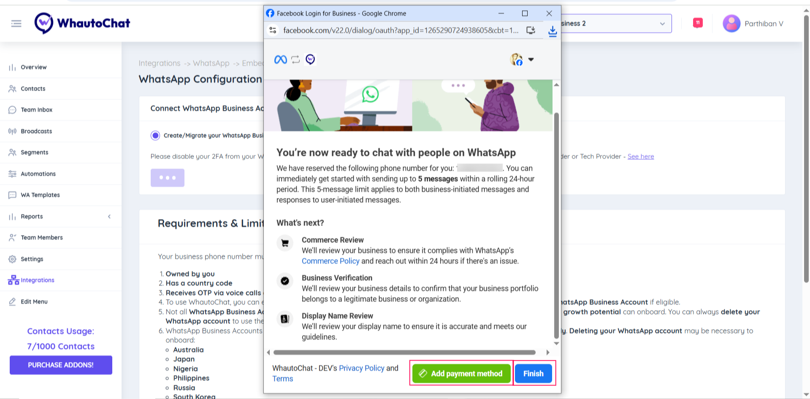
Task: Open the Commerce Policy link
Action: [331, 261]
